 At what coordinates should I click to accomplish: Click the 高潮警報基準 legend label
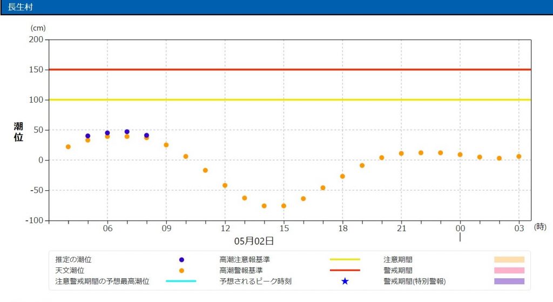tap(241, 271)
